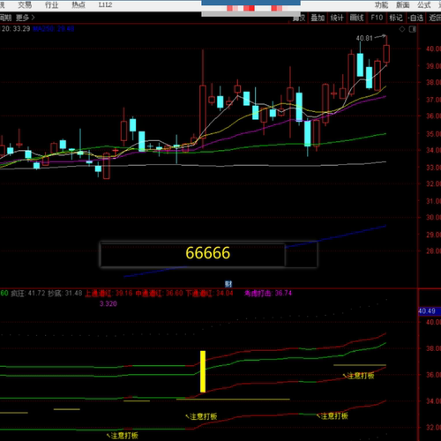Open the 叠加 overlay tool
The image size is (441, 441).
[x=318, y=18]
